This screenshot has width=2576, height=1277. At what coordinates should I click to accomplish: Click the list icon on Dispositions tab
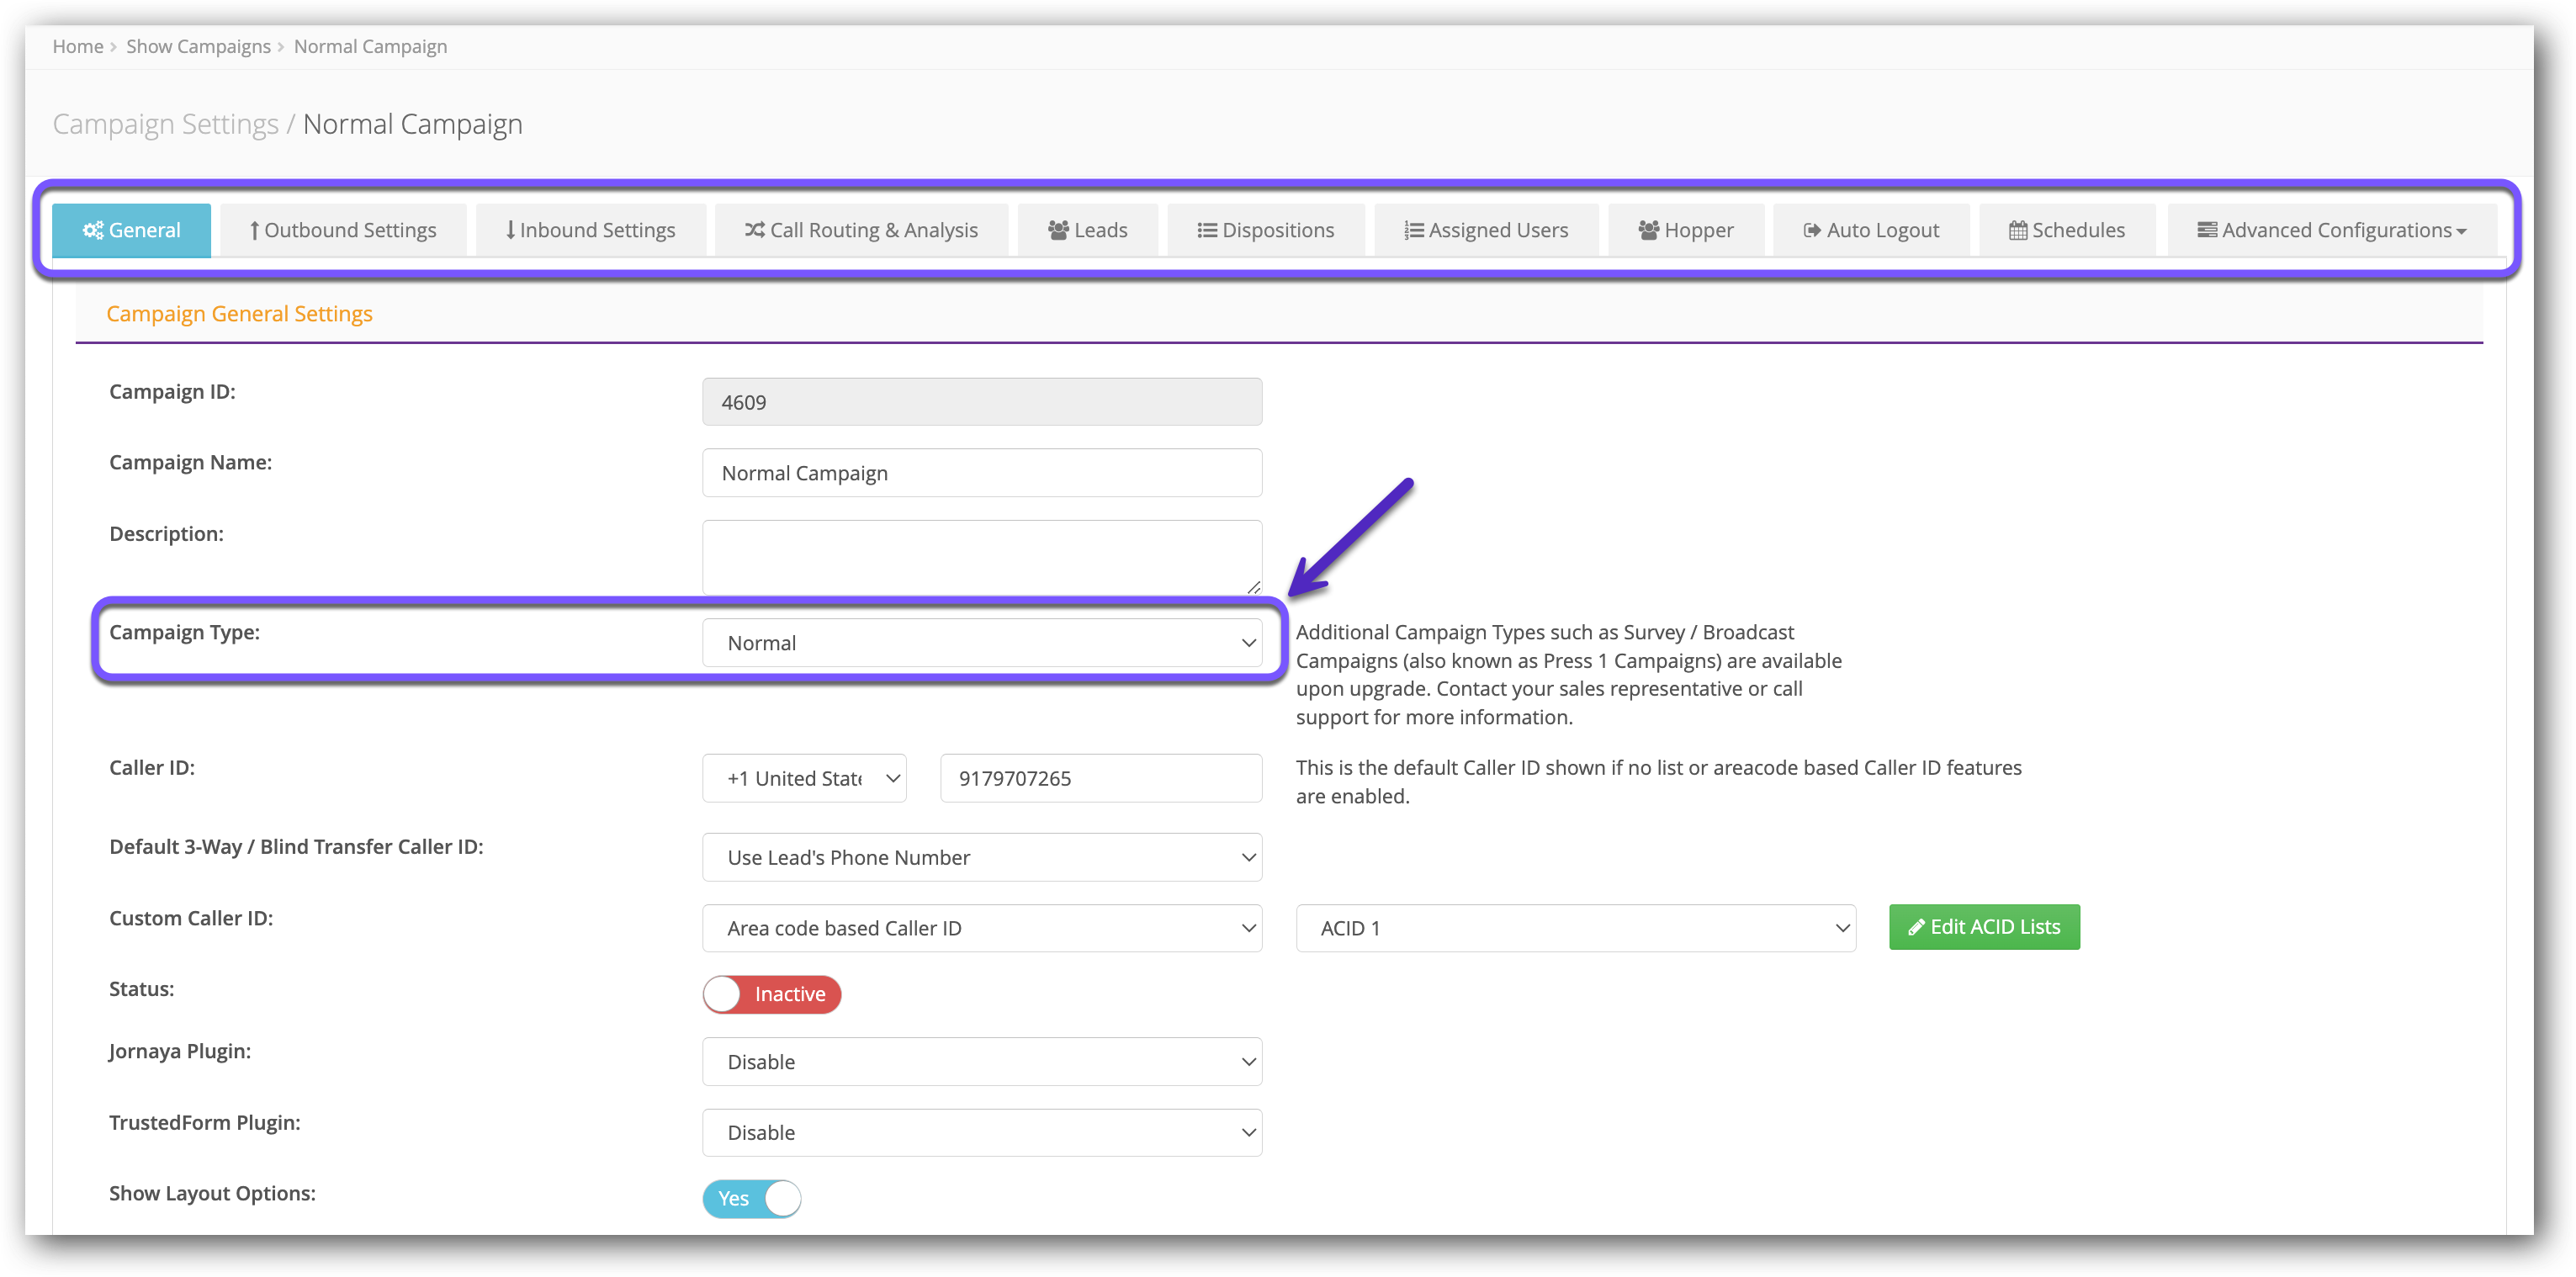[1207, 230]
